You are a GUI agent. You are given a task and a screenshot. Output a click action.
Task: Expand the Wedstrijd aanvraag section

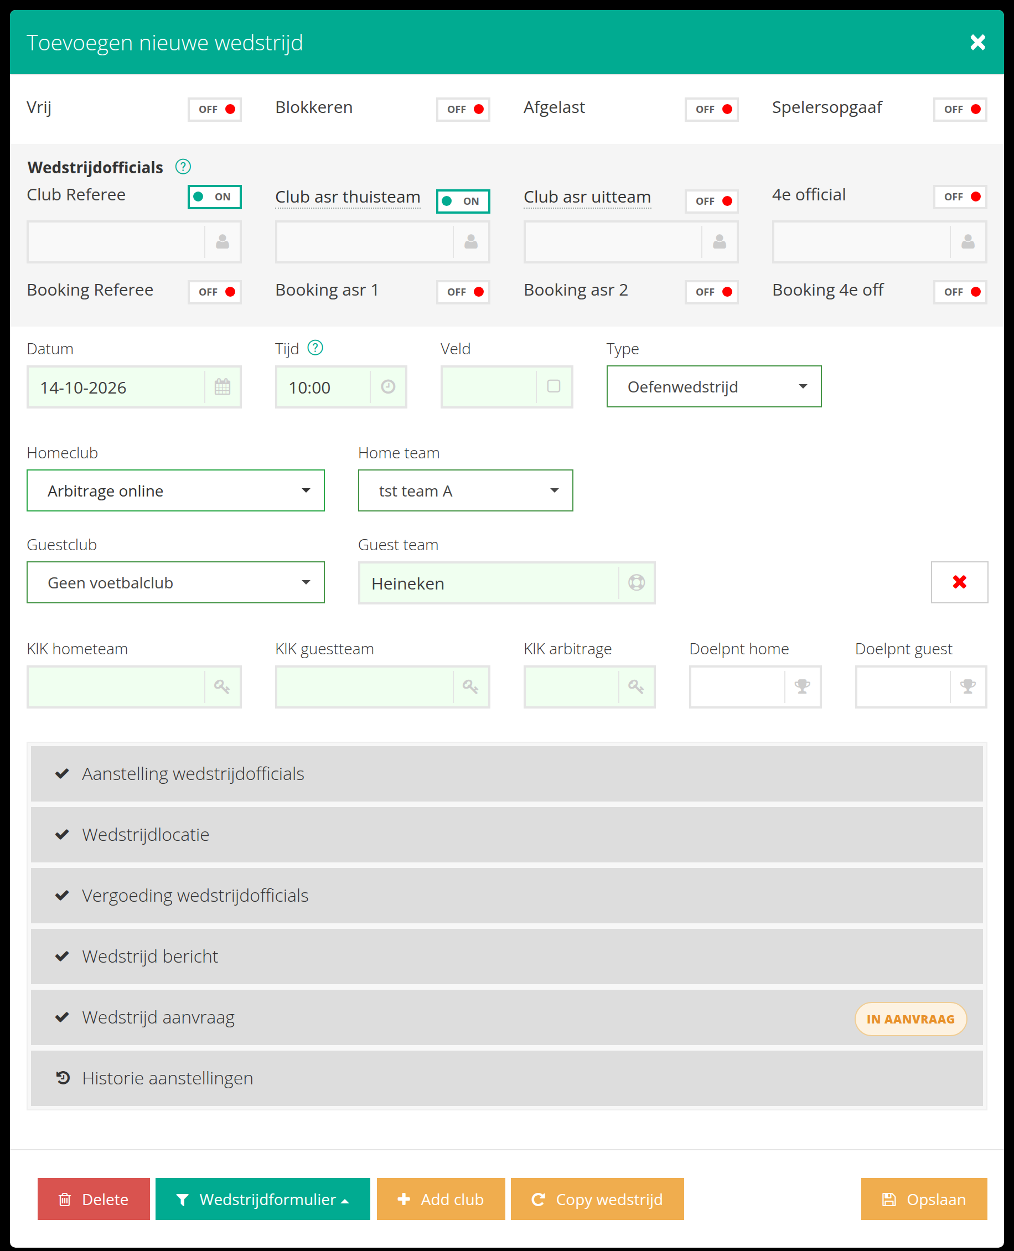(x=506, y=1017)
